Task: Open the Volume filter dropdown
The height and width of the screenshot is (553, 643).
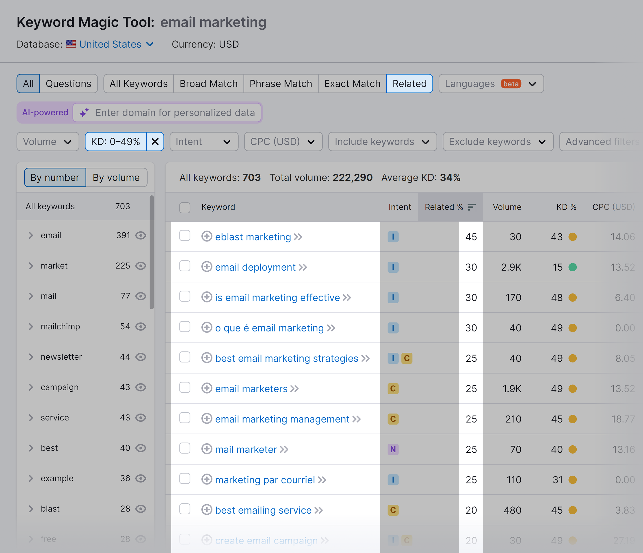Action: click(47, 142)
